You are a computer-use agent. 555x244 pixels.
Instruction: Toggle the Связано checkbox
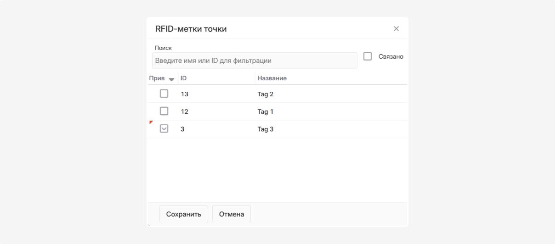368,56
